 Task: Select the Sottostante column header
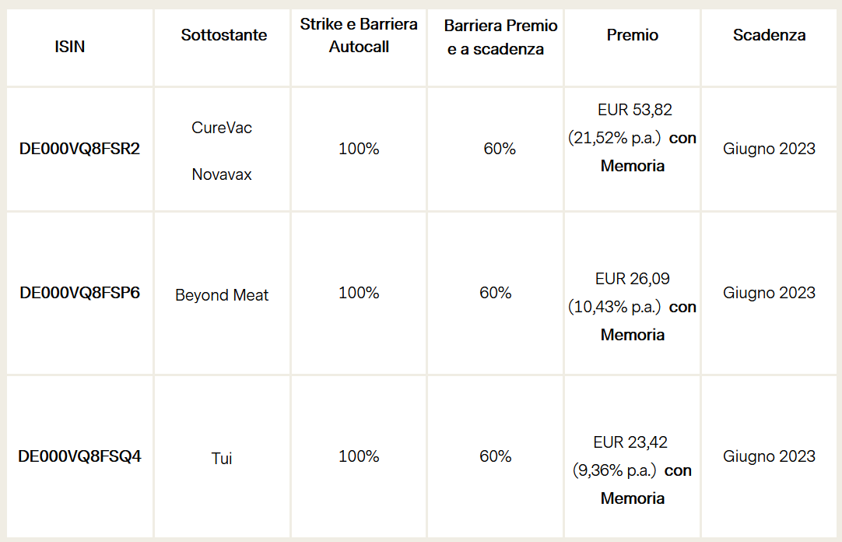224,35
